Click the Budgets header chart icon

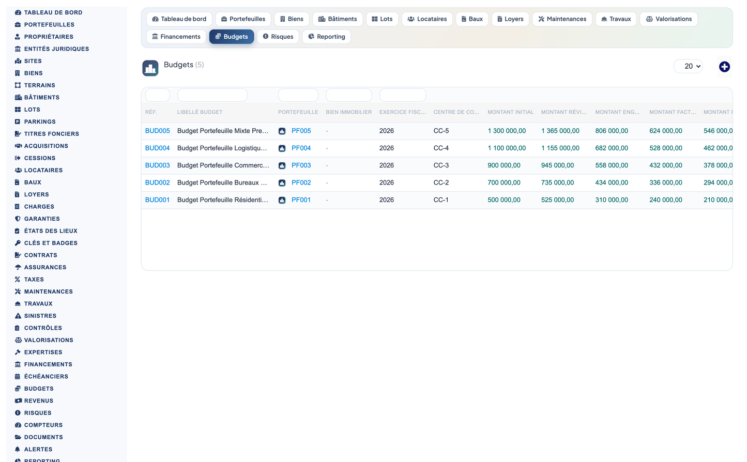tap(150, 68)
